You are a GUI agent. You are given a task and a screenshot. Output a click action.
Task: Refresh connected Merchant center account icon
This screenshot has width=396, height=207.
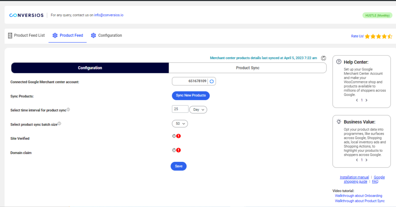tap(212, 81)
